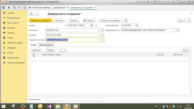Expand Подотчетное лицо dropdown arrow
The image size is (194, 109).
(99, 40)
